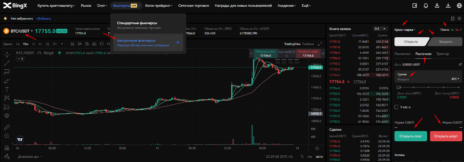Image resolution: width=464 pixels, height=162 pixels.
Task: Enable the take-profit/stop-loss checkbox
Action: 397,107
